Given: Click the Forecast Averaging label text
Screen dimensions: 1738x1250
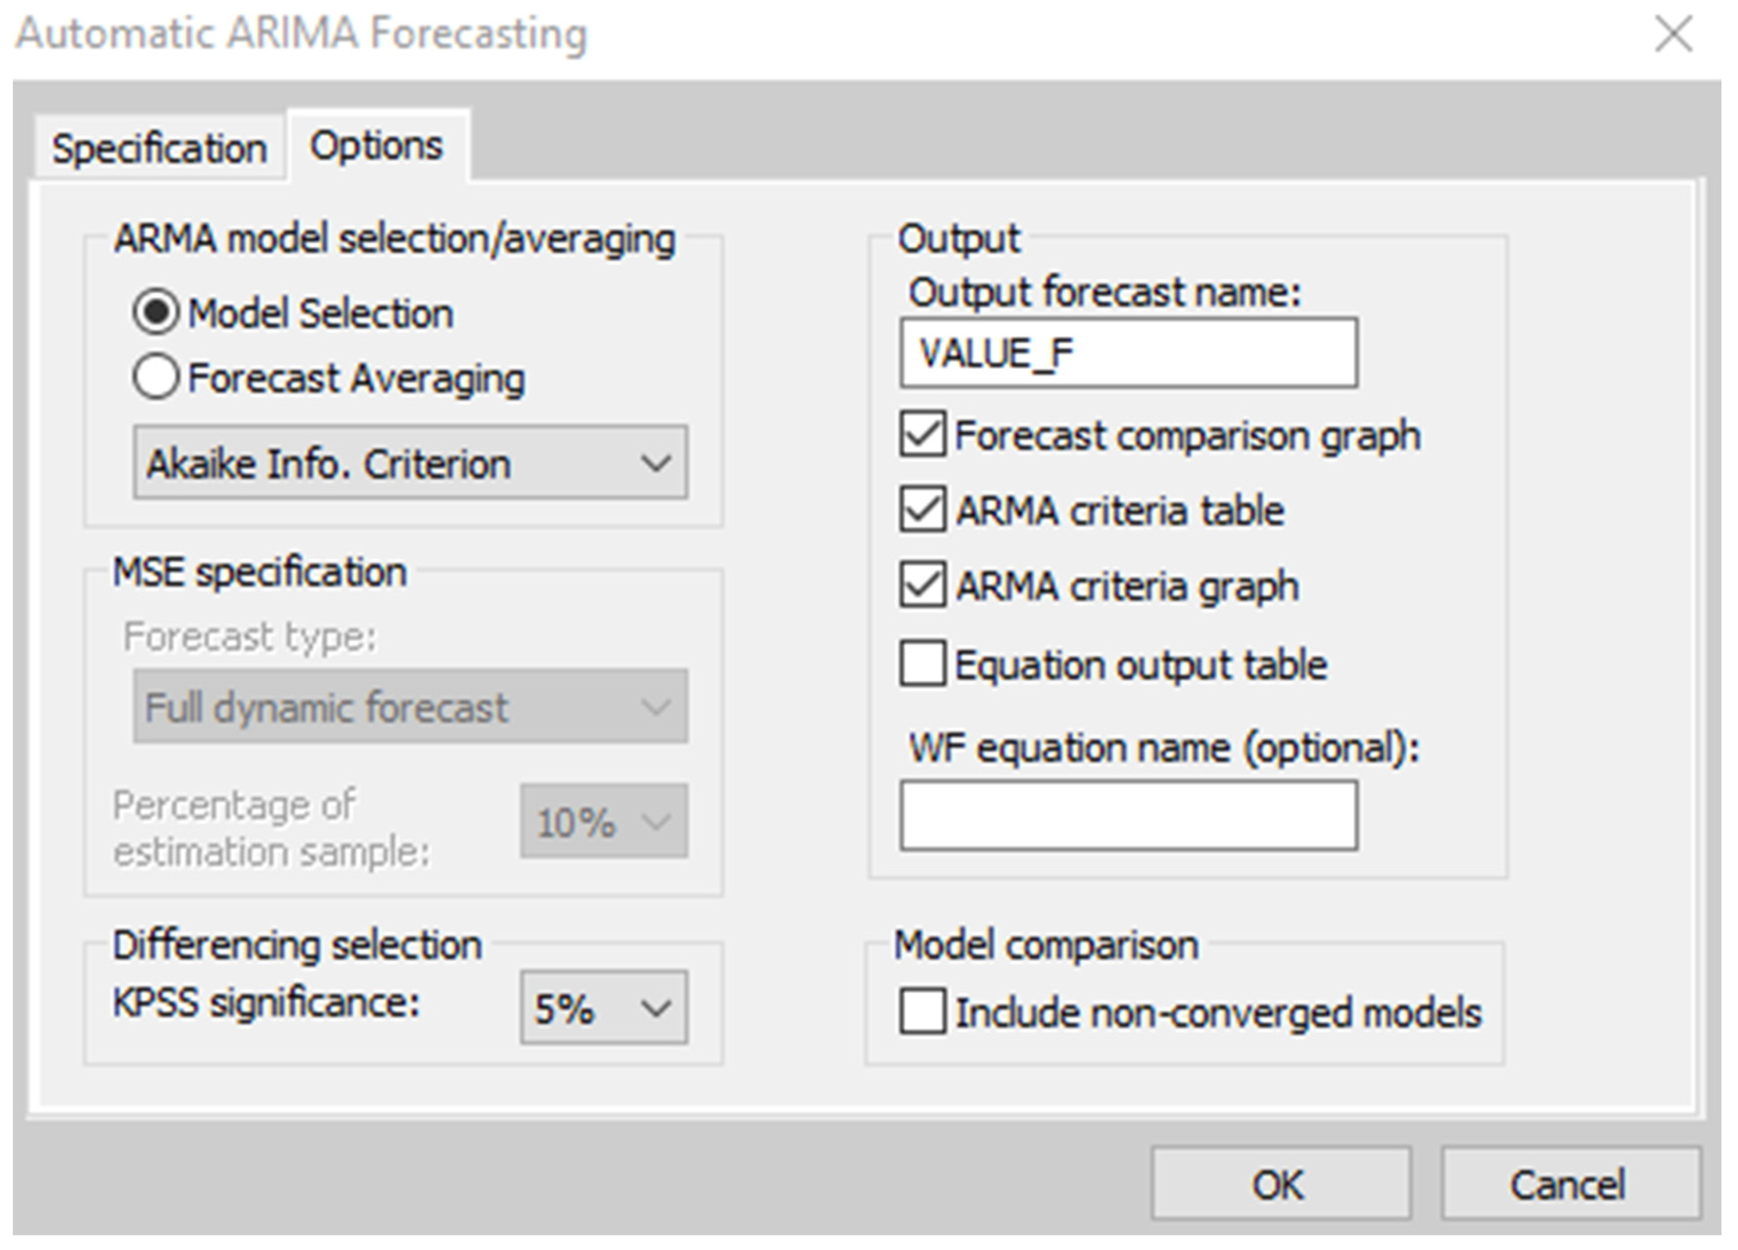Looking at the screenshot, I should [x=357, y=379].
